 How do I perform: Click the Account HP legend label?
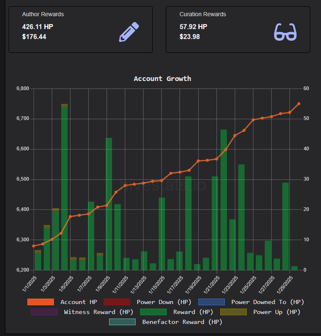[78, 302]
